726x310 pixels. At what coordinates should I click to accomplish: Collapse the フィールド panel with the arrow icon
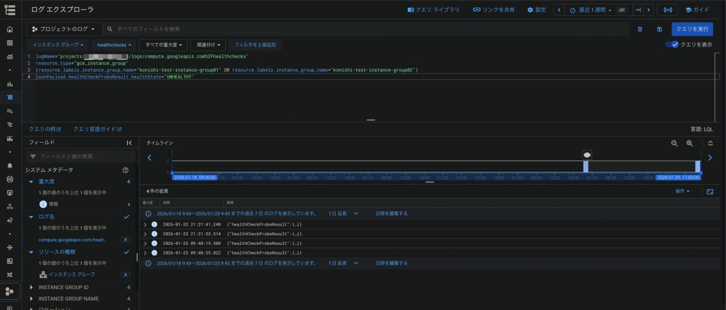tap(129, 143)
